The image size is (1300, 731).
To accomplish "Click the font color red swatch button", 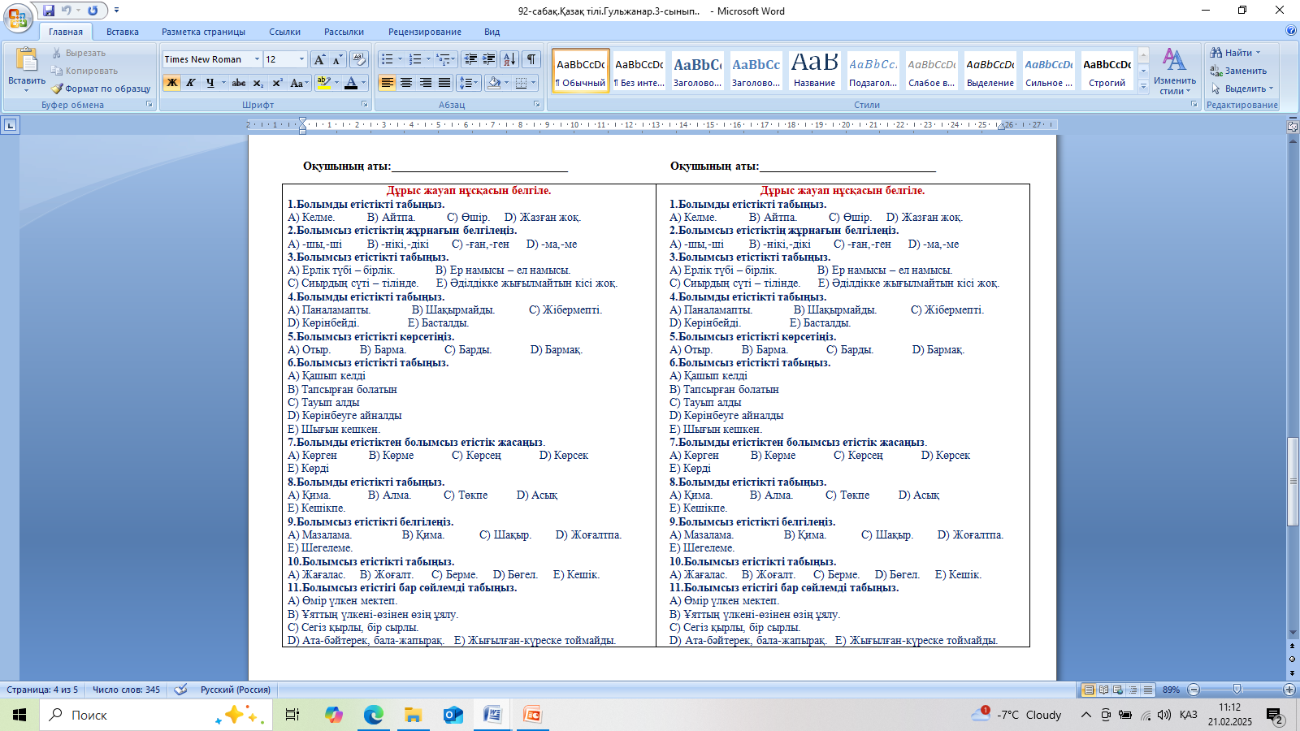I will (x=350, y=83).
